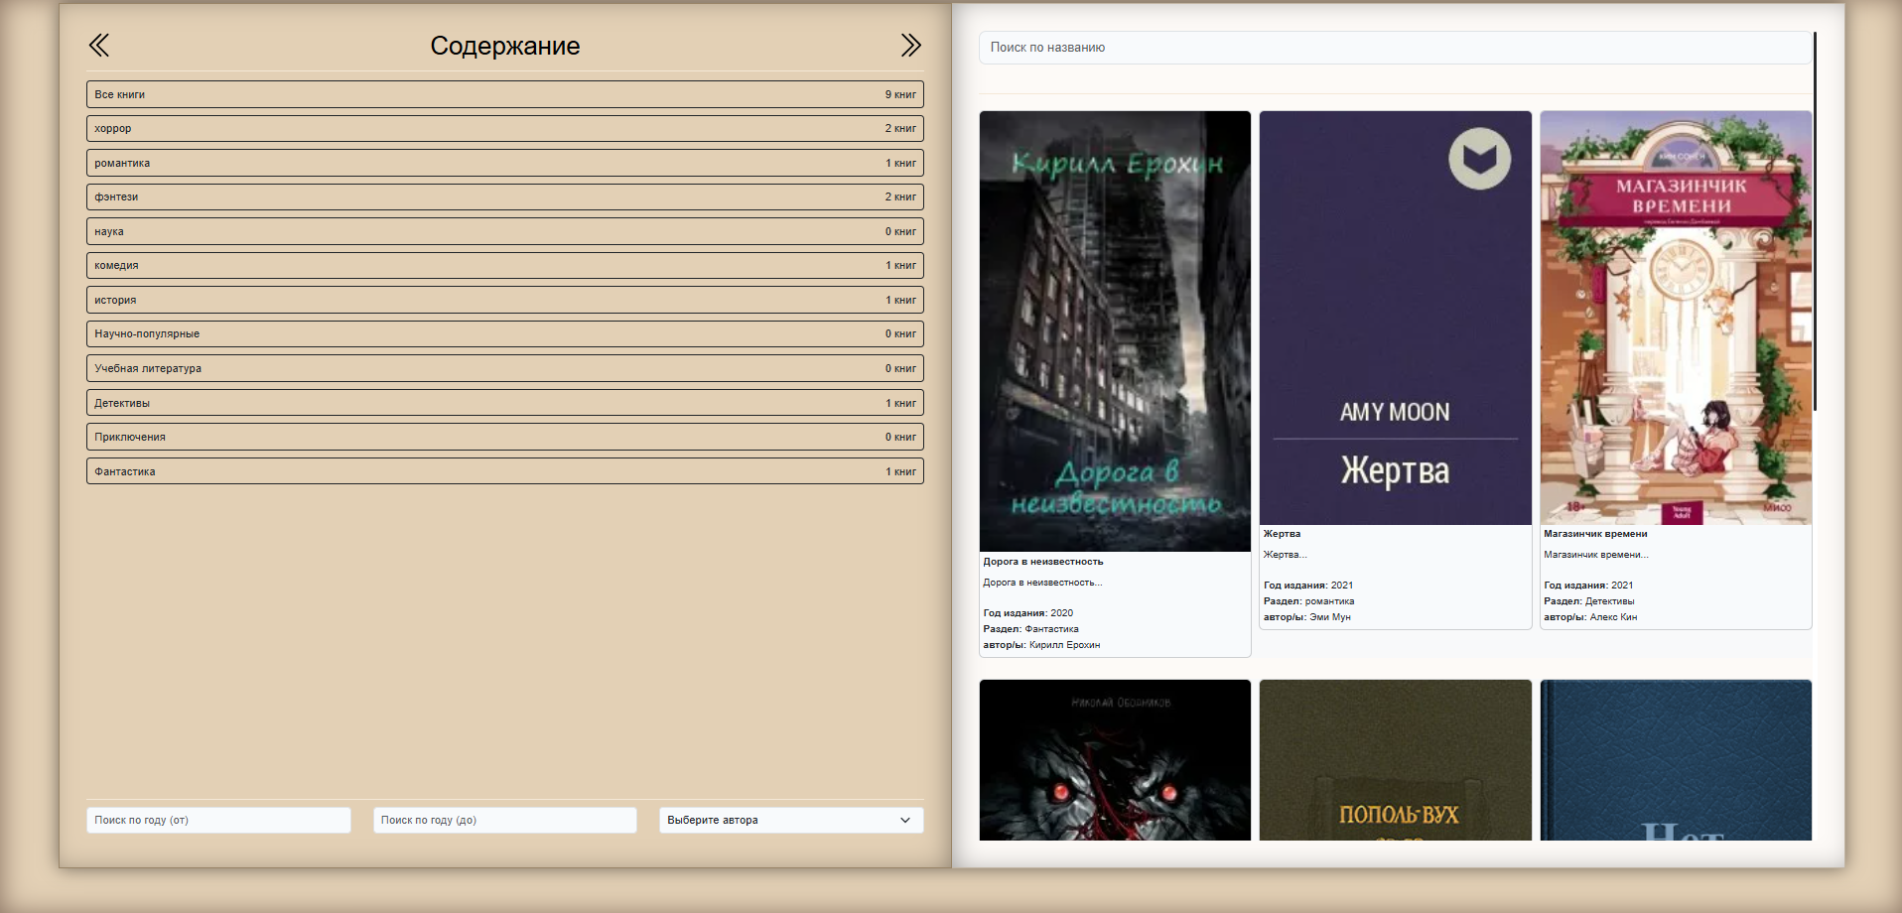The image size is (1902, 913).
Task: Choose the 'Приключения' category
Action: [505, 437]
